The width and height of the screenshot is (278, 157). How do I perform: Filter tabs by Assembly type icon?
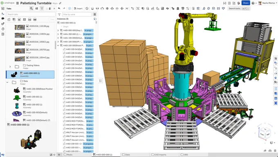click(14, 19)
